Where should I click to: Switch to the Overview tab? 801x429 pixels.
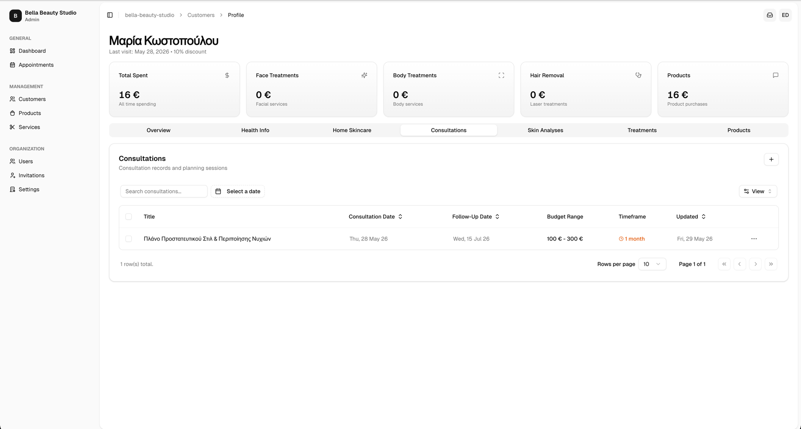click(x=158, y=130)
